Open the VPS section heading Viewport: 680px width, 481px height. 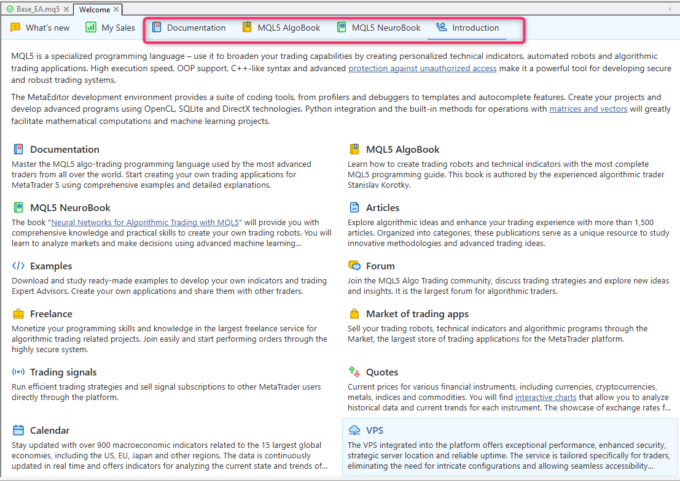[x=375, y=430]
